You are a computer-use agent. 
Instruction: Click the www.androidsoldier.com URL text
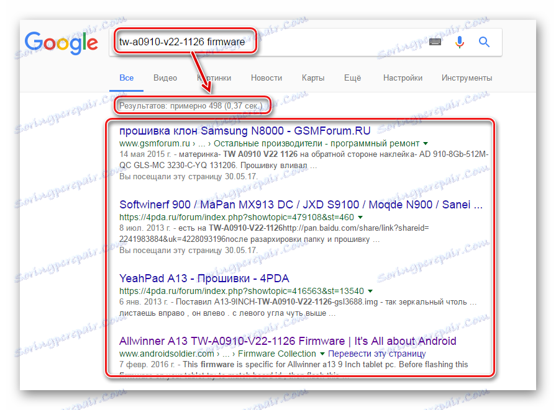click(166, 354)
